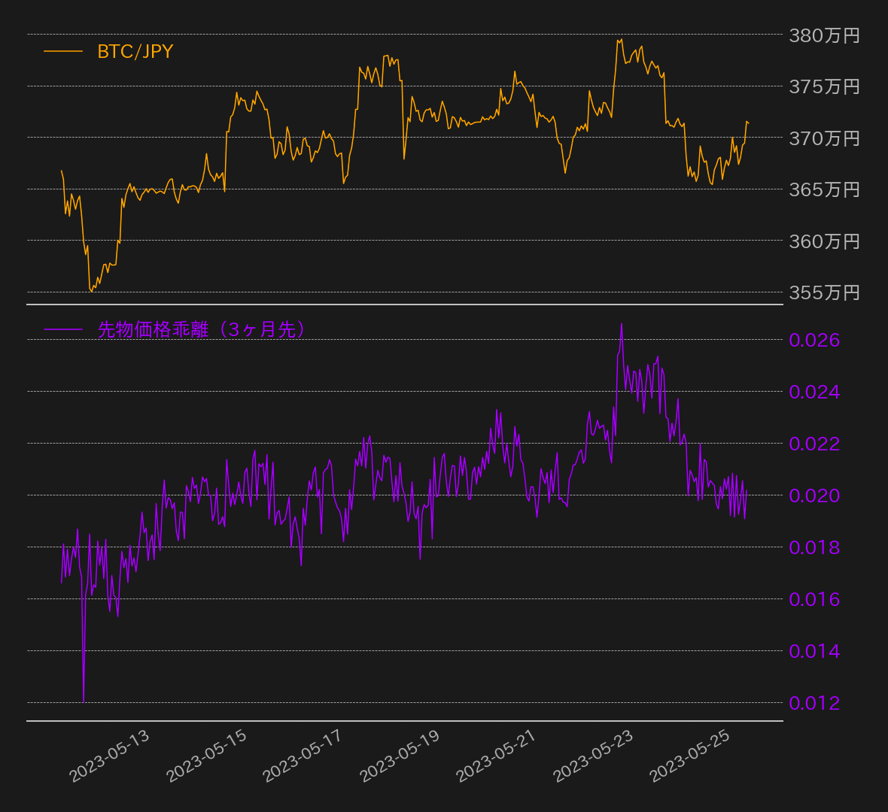The image size is (888, 812).
Task: Click the highest peak of the purple line
Action: coord(622,324)
